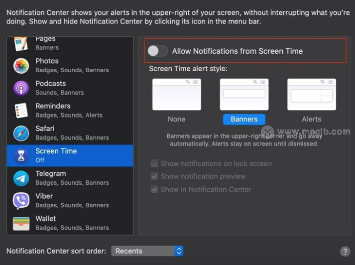Click "Off" status under Screen Time
The image size is (355, 265).
40,160
